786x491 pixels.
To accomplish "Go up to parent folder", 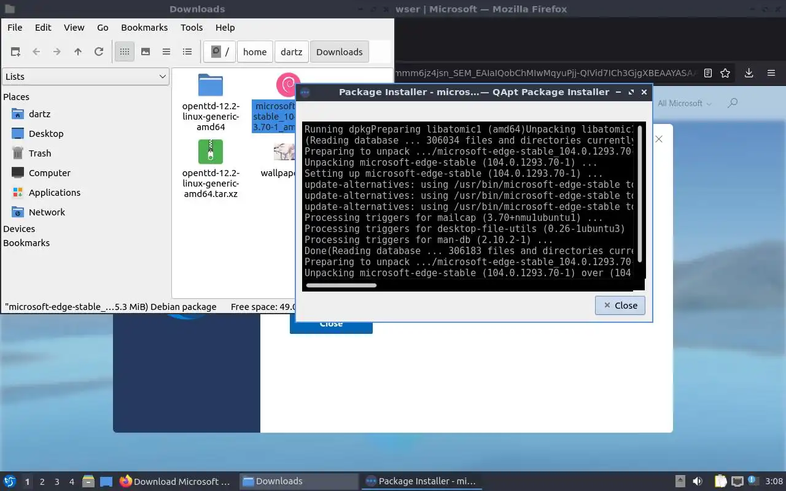I will [78, 52].
